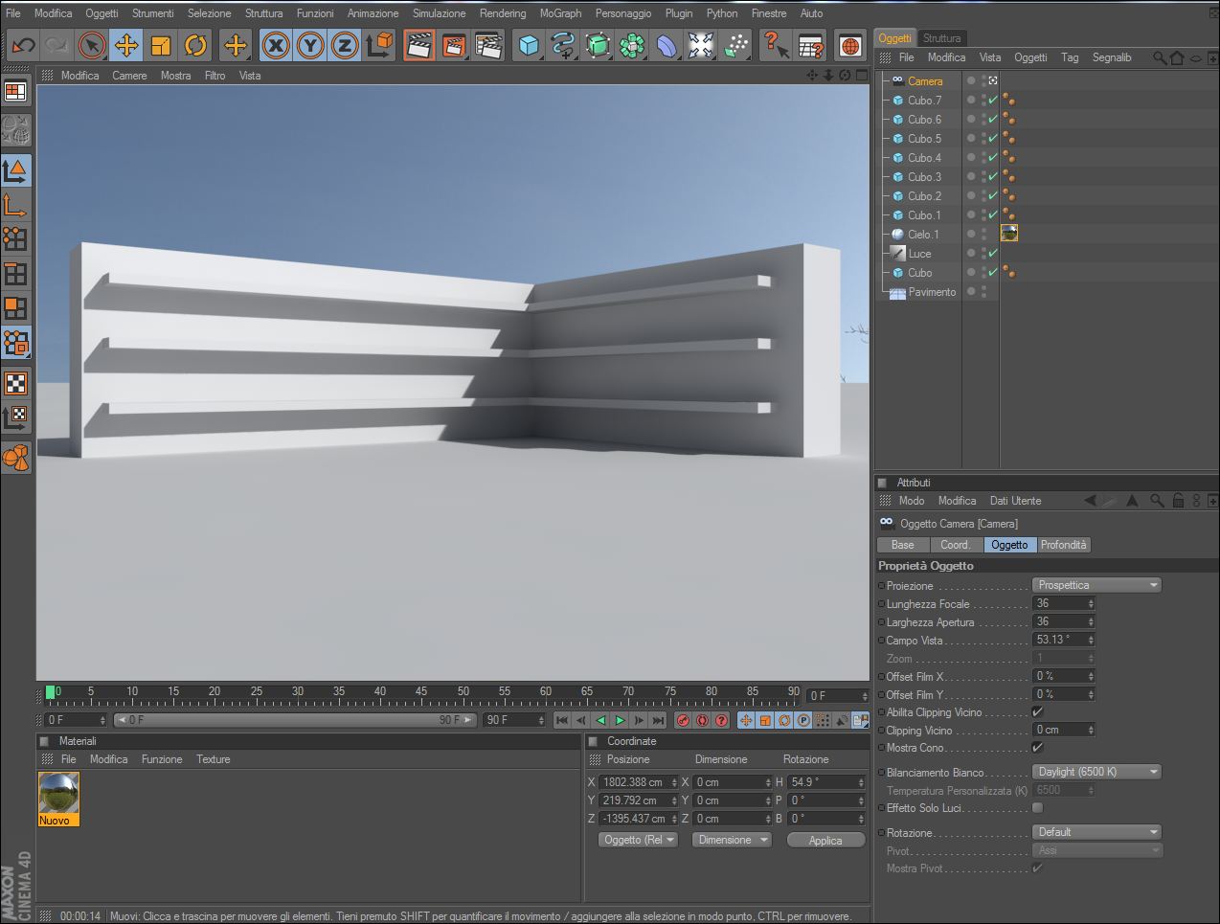
Task: Select the Rotate tool icon
Action: [x=195, y=45]
